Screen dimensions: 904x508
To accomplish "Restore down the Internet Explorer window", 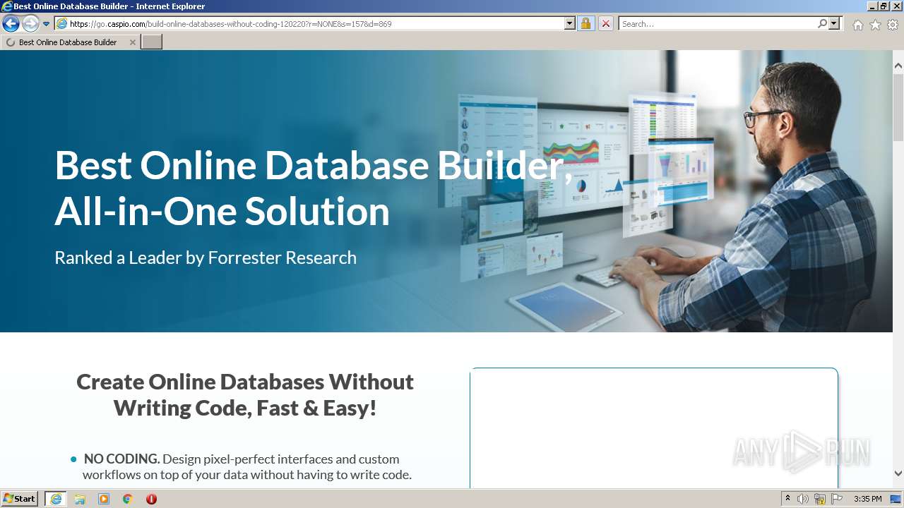I will (x=883, y=6).
